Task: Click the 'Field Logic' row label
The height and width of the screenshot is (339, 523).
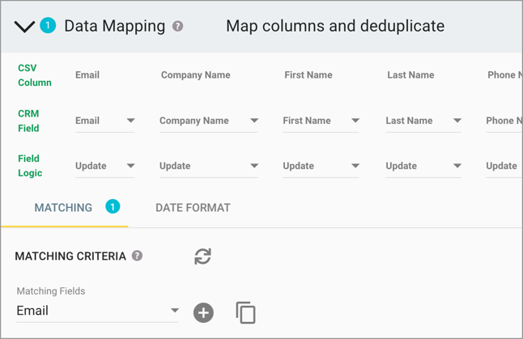Action: pos(30,166)
